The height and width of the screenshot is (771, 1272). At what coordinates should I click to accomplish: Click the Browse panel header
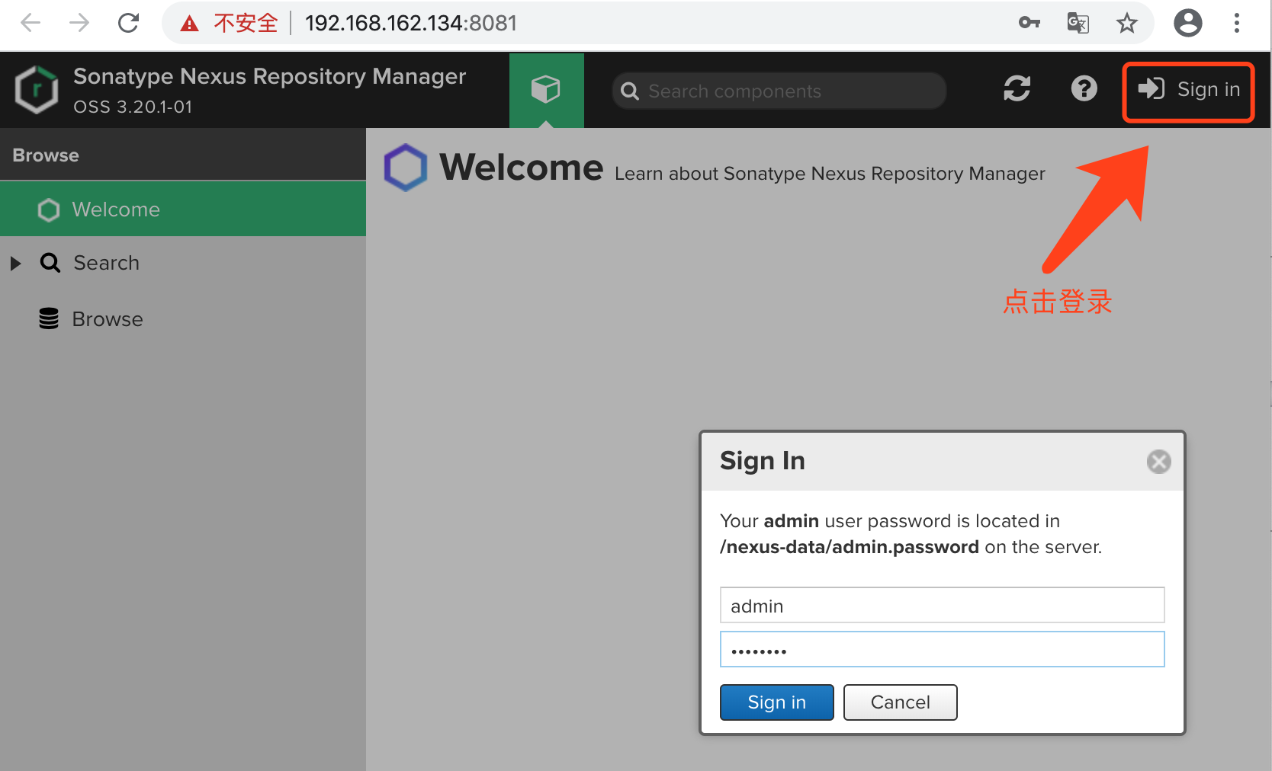click(183, 155)
